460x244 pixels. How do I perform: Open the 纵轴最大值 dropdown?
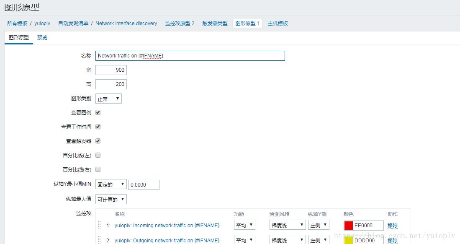point(111,199)
